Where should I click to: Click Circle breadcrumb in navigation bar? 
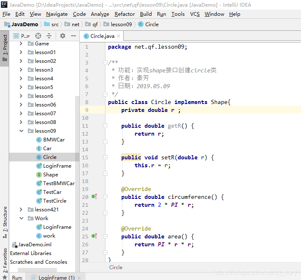(148, 25)
